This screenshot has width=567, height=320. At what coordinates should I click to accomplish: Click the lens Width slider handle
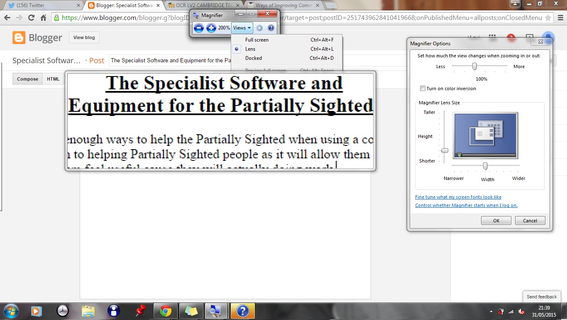click(x=485, y=166)
